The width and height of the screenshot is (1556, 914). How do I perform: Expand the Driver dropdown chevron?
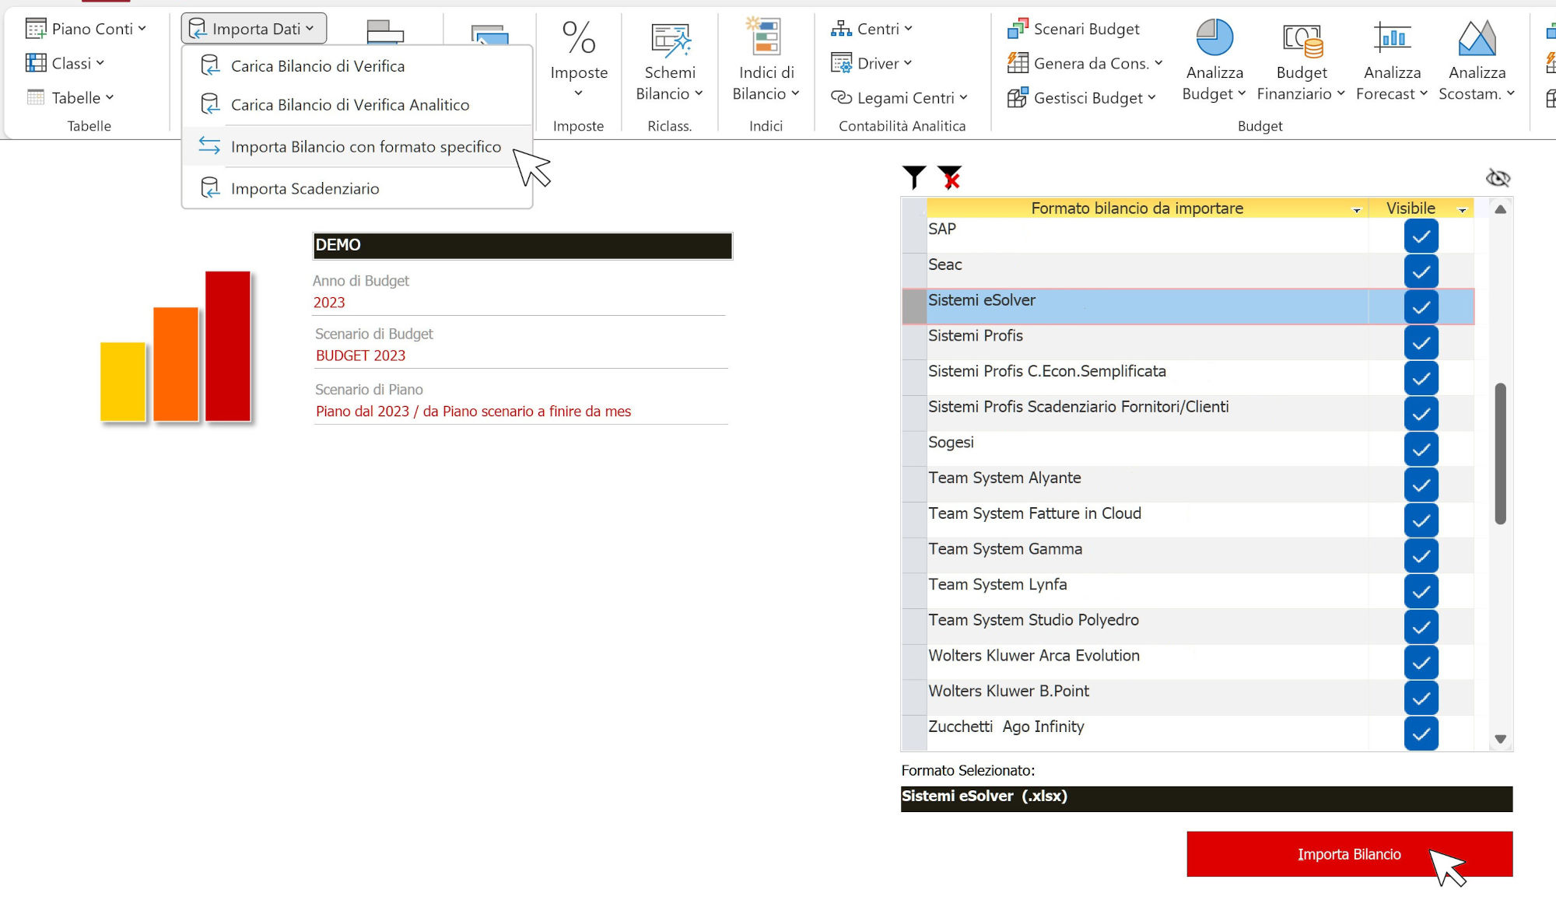coord(907,63)
